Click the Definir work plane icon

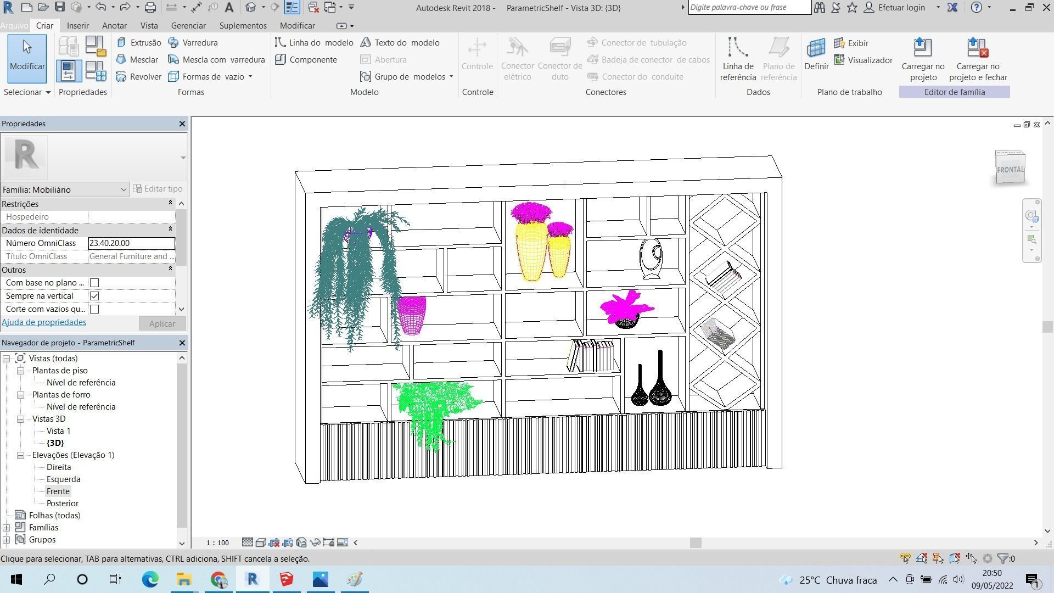[x=816, y=54]
